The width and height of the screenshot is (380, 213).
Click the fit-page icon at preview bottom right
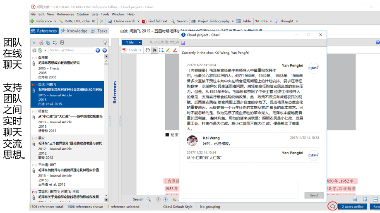pyautogui.click(x=365, y=199)
